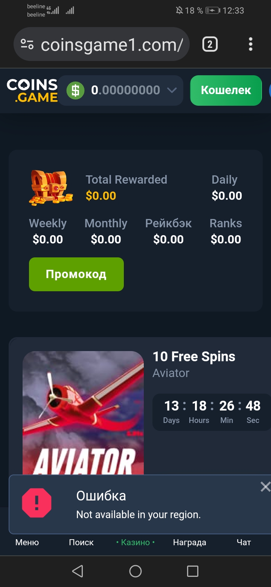271x587 pixels.
Task: Open the 0.00000000 balance selector
Action: click(120, 90)
